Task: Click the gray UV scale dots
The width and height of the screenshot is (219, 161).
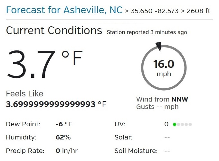Action: coord(185,124)
